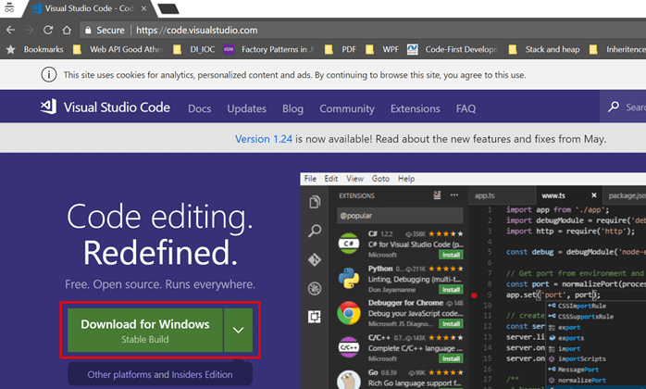Install the Python extension

click(x=451, y=290)
